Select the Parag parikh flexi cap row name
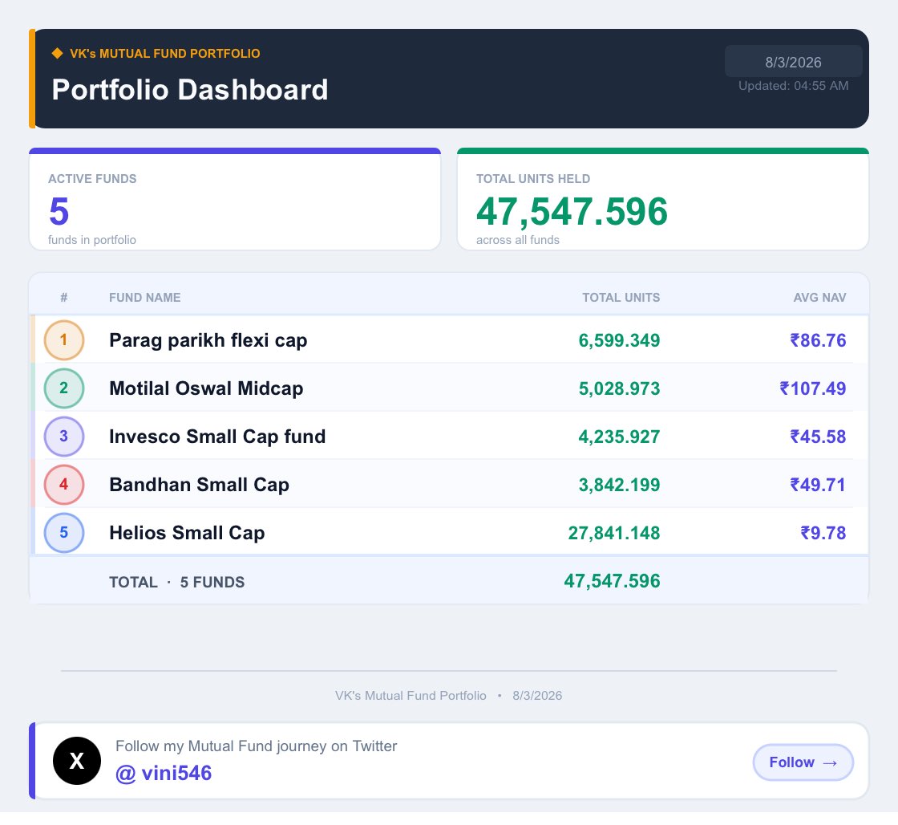 208,340
